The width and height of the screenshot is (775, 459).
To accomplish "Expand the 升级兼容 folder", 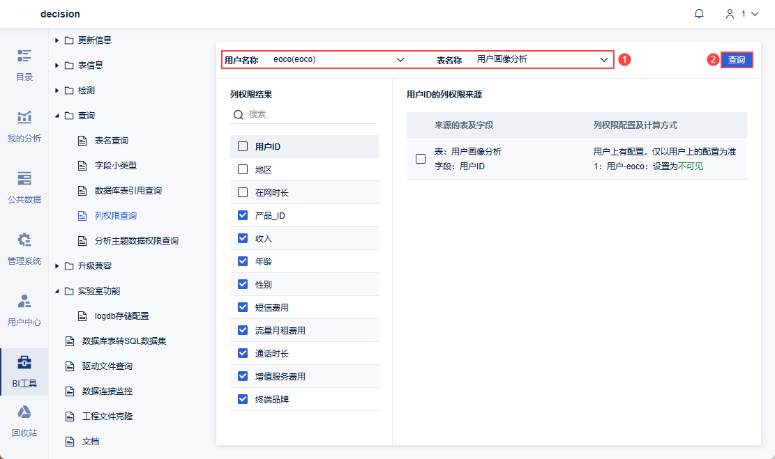I will click(x=57, y=266).
